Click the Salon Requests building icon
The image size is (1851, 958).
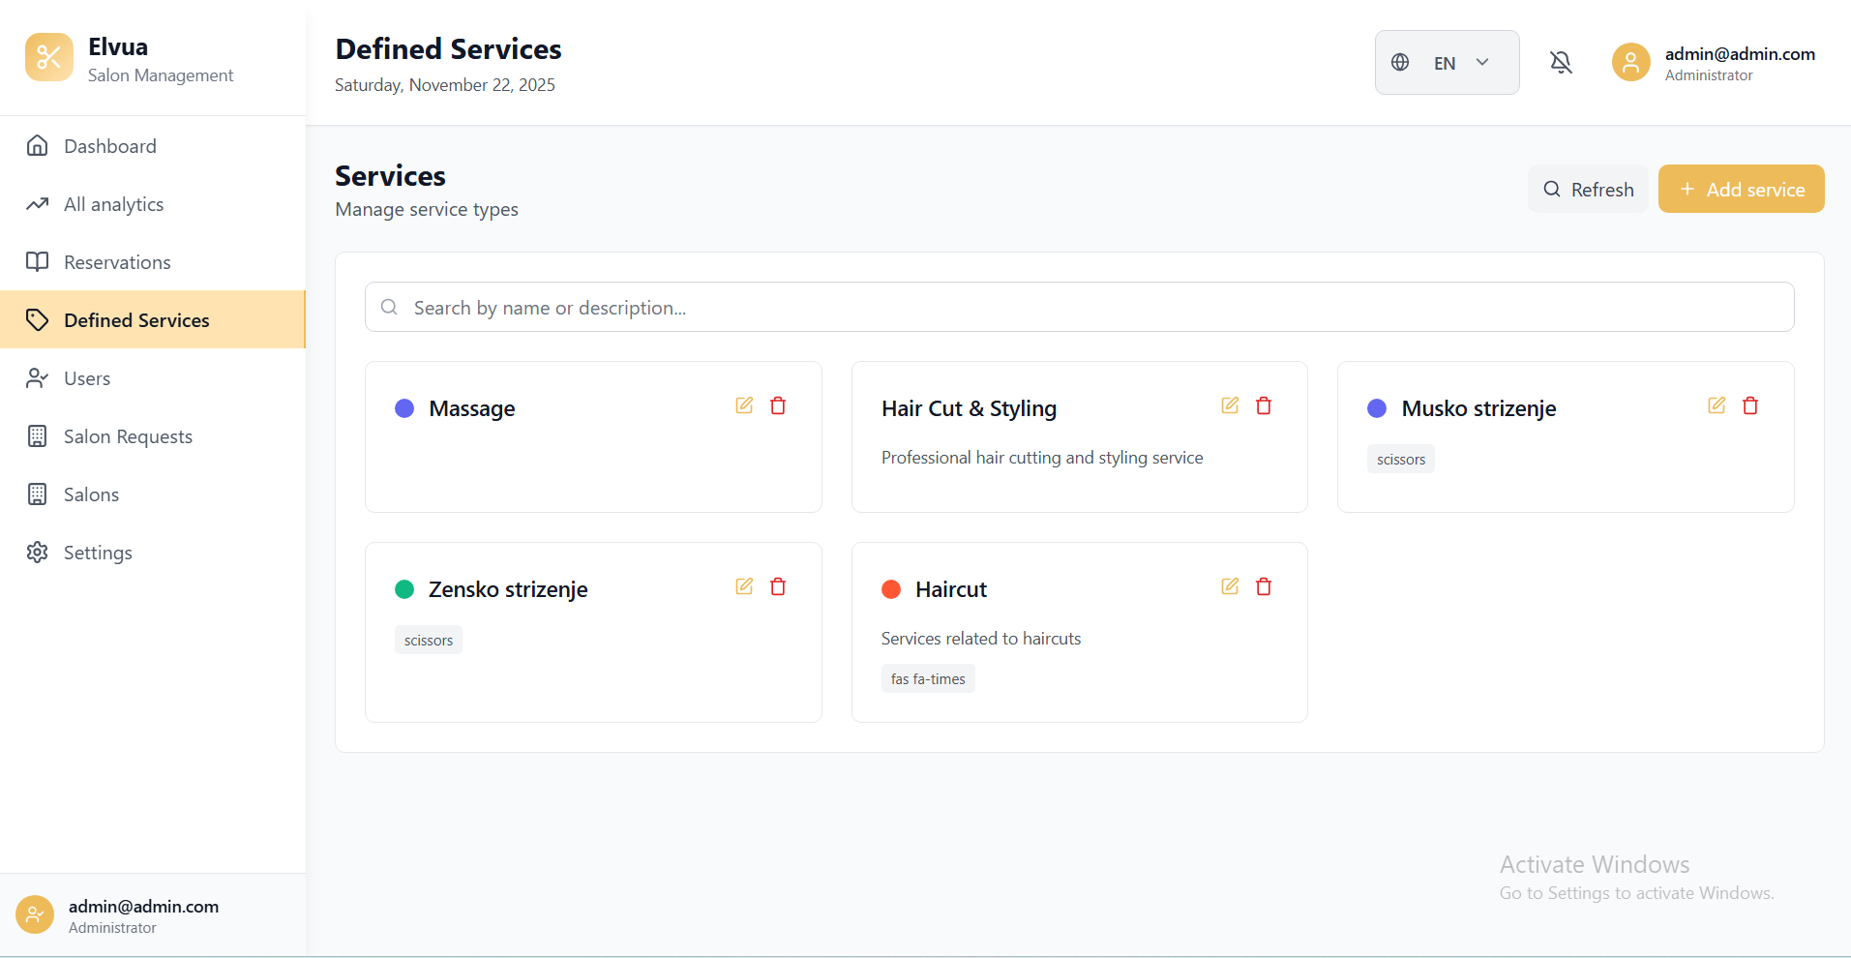[x=37, y=435]
